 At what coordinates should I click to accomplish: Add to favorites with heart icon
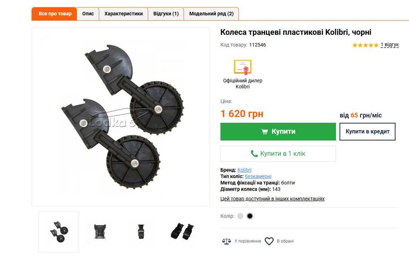(x=269, y=241)
